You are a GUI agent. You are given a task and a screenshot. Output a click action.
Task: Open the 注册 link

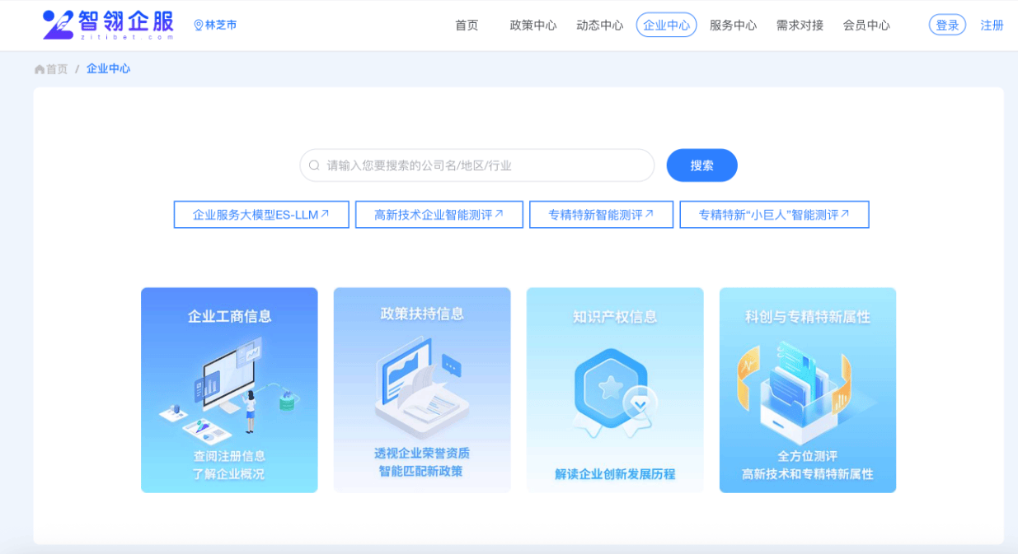992,26
